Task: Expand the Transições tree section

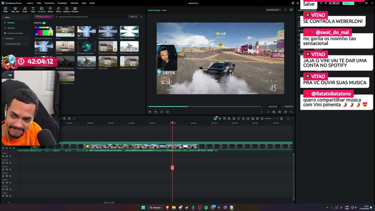Action: [4, 38]
